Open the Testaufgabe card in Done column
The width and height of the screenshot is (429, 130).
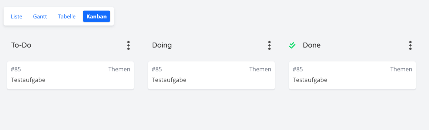pyautogui.click(x=352, y=75)
